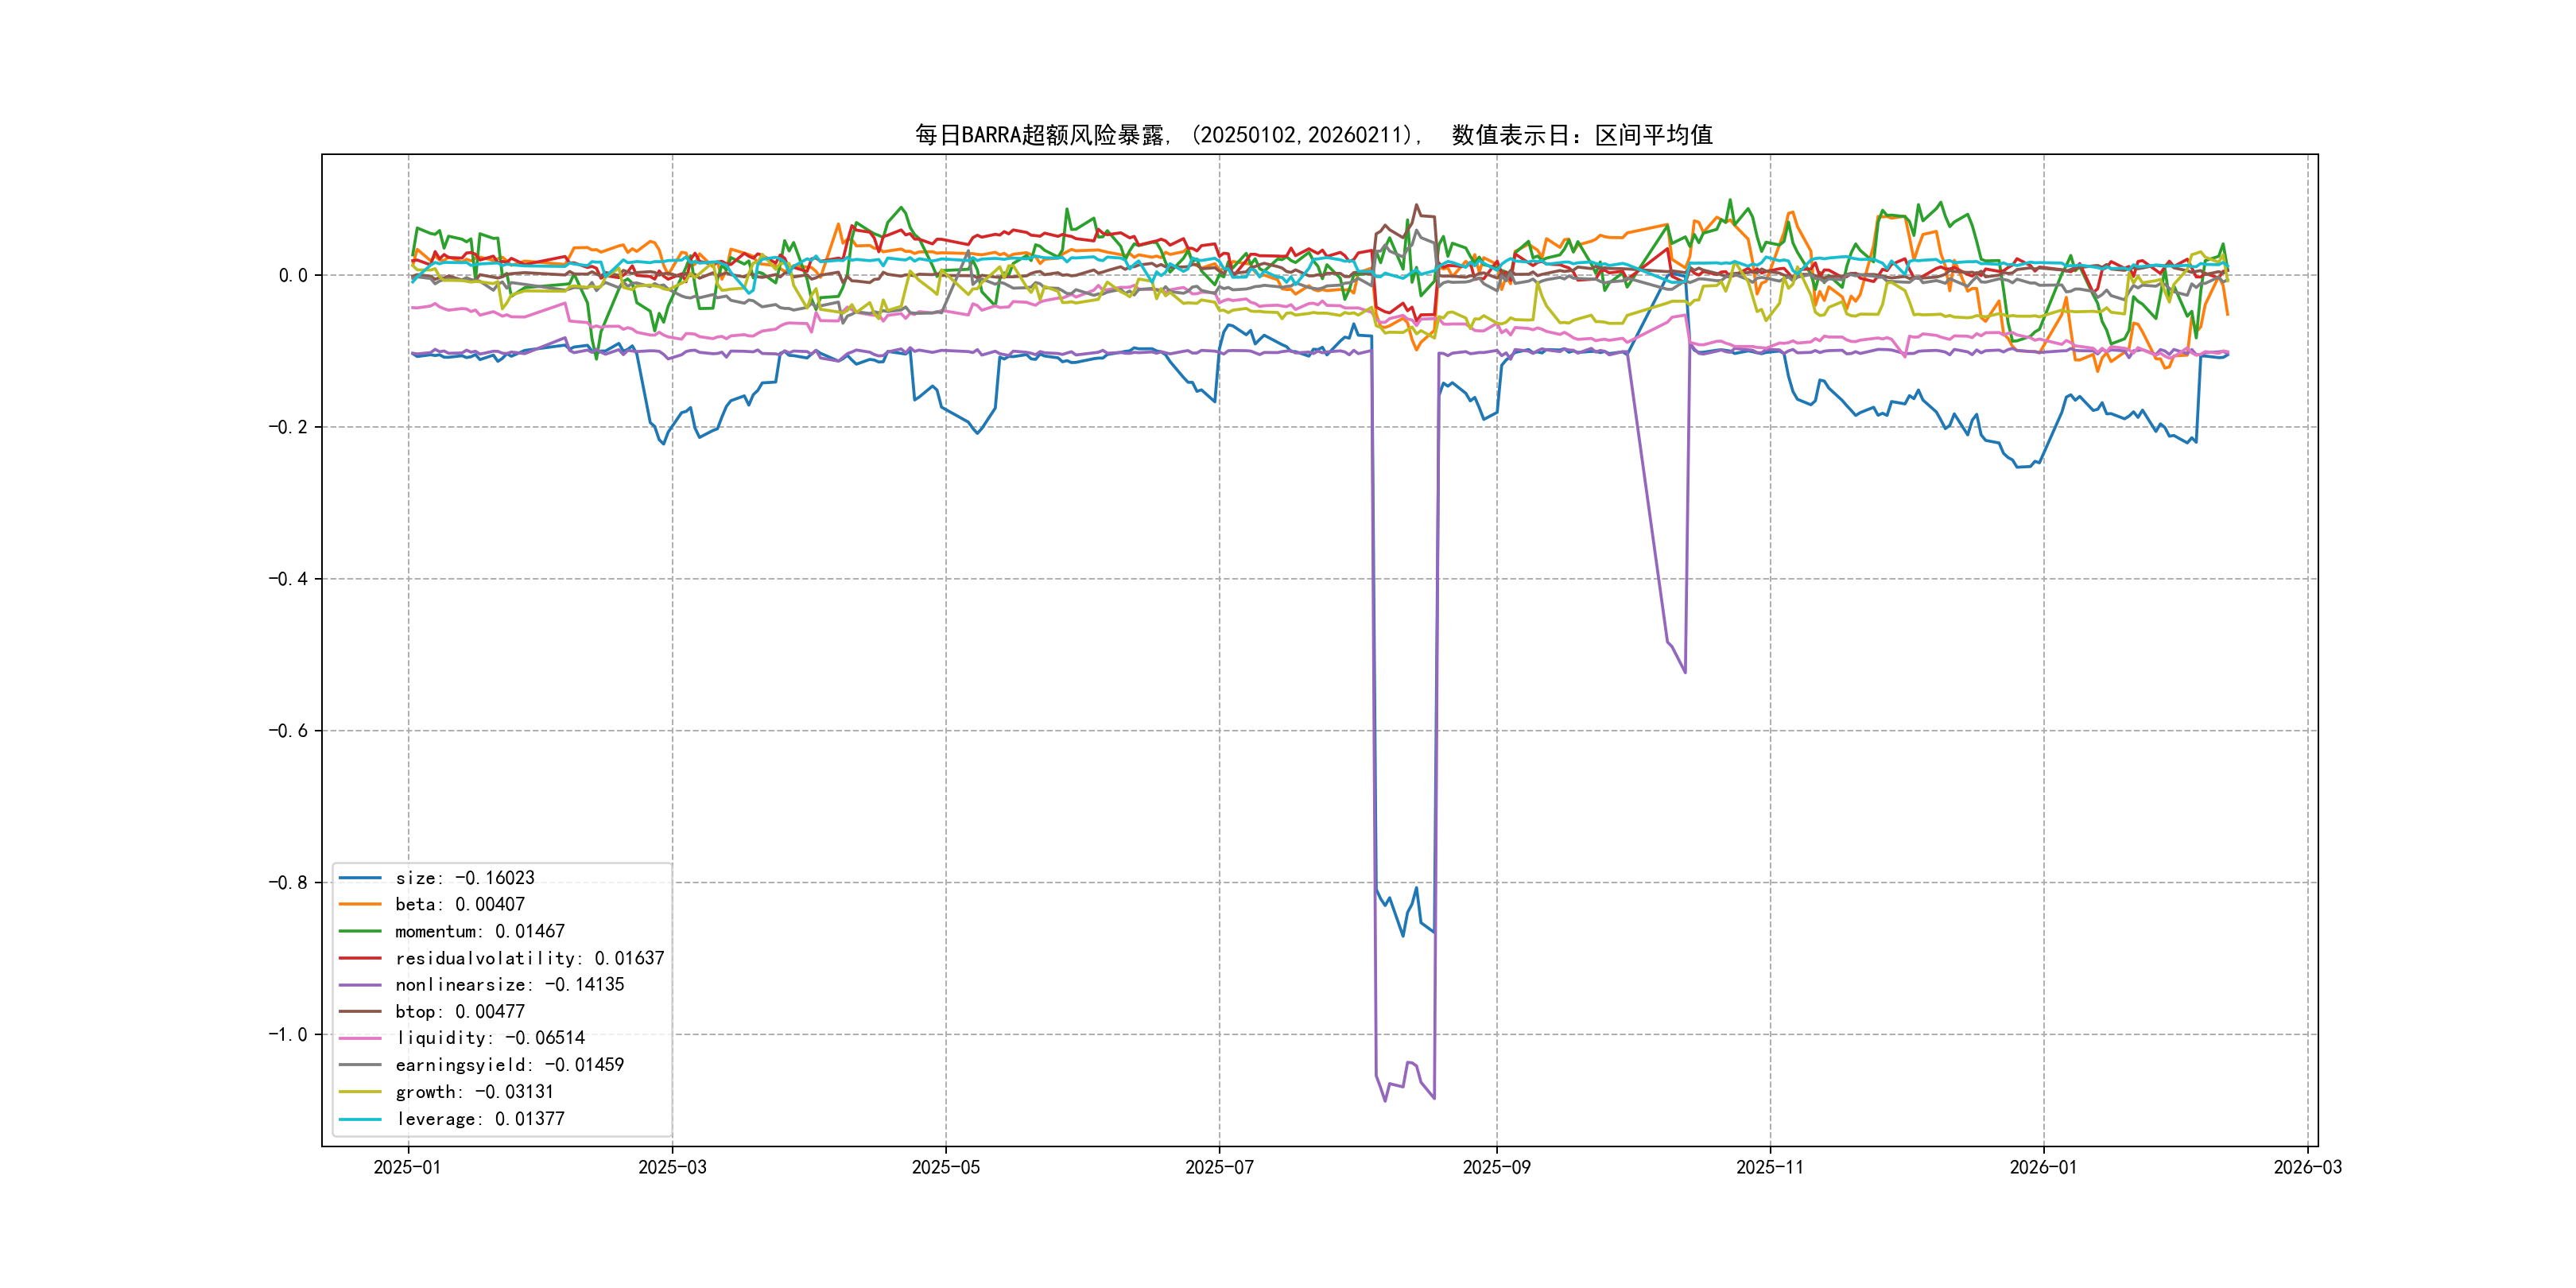Click the residualvolatility legend red swatch
This screenshot has height=1288, width=2576.
[x=360, y=958]
